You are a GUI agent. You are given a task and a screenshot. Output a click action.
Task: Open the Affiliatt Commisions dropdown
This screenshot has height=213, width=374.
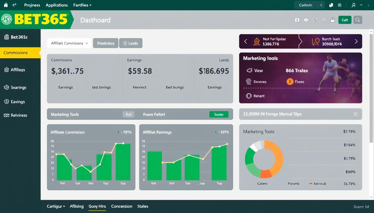[69, 43]
